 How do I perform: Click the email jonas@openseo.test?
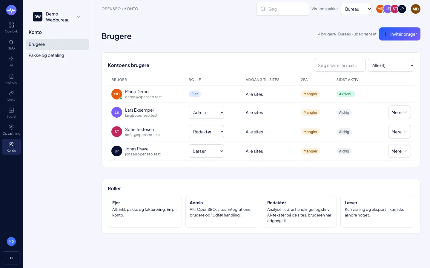[143, 154]
